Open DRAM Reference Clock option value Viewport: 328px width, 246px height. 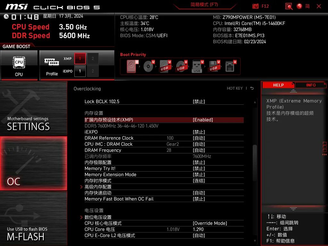point(199,138)
